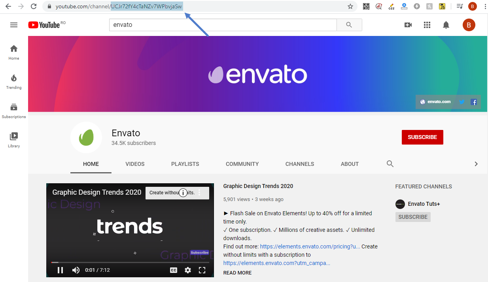Viewport: 488px width, 282px height.
Task: Click the site lock icon in the address bar
Action: 49,6
